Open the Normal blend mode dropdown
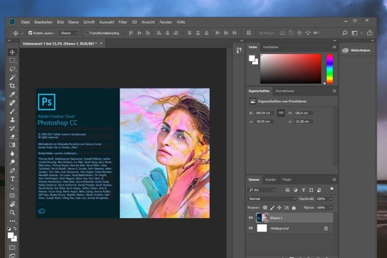This screenshot has height=258, width=387. pyautogui.click(x=271, y=199)
